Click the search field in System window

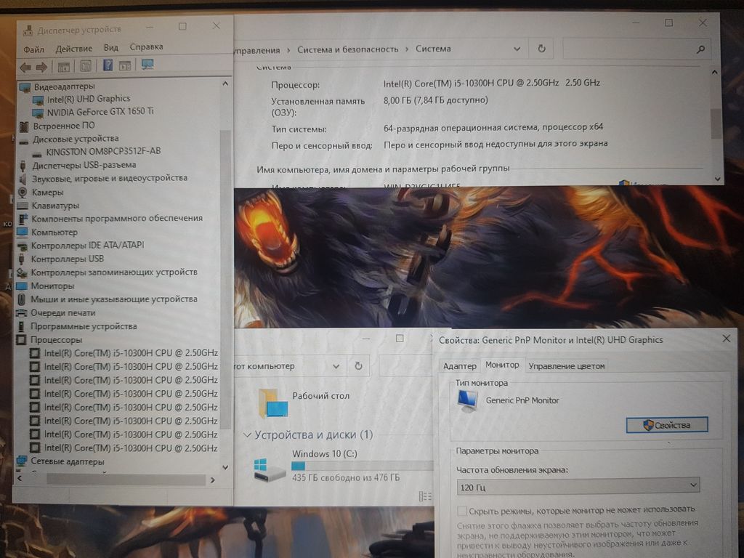coord(636,49)
